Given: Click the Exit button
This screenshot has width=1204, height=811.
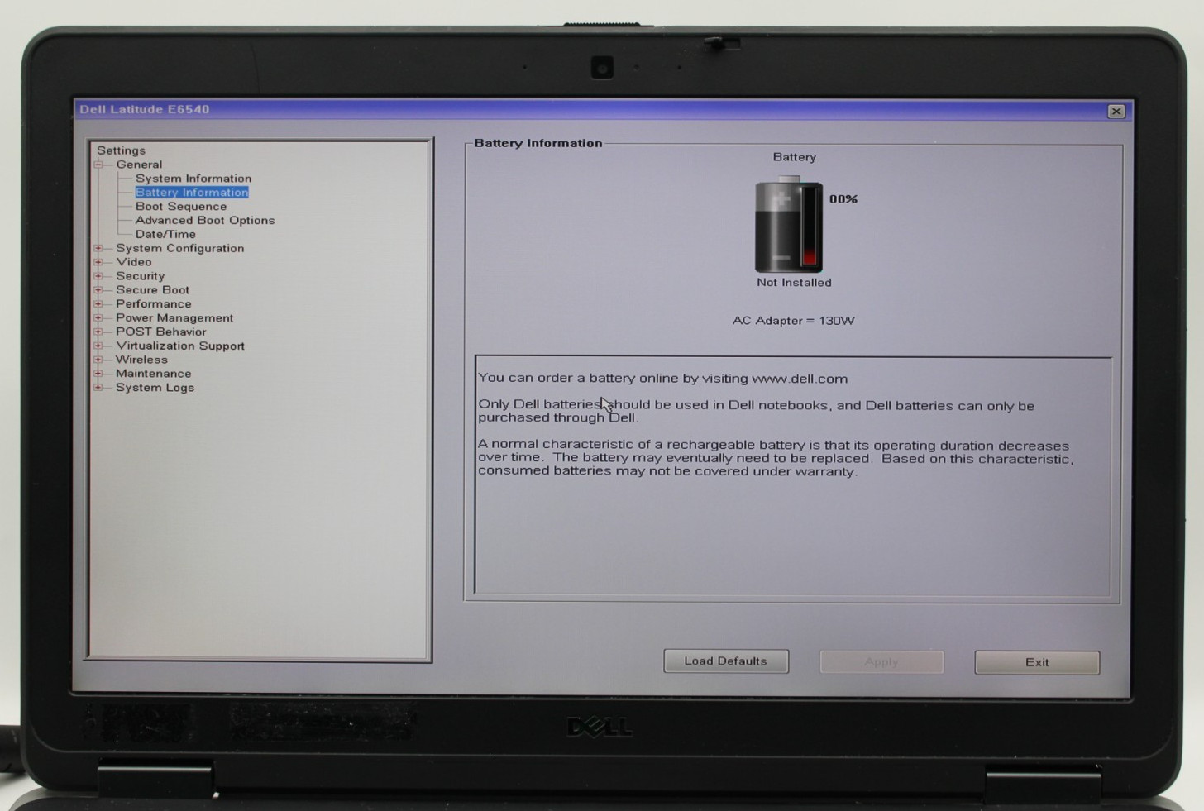Looking at the screenshot, I should (x=1037, y=662).
